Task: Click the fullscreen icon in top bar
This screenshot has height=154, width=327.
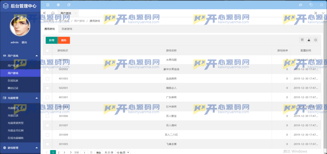Action: coord(321,5)
